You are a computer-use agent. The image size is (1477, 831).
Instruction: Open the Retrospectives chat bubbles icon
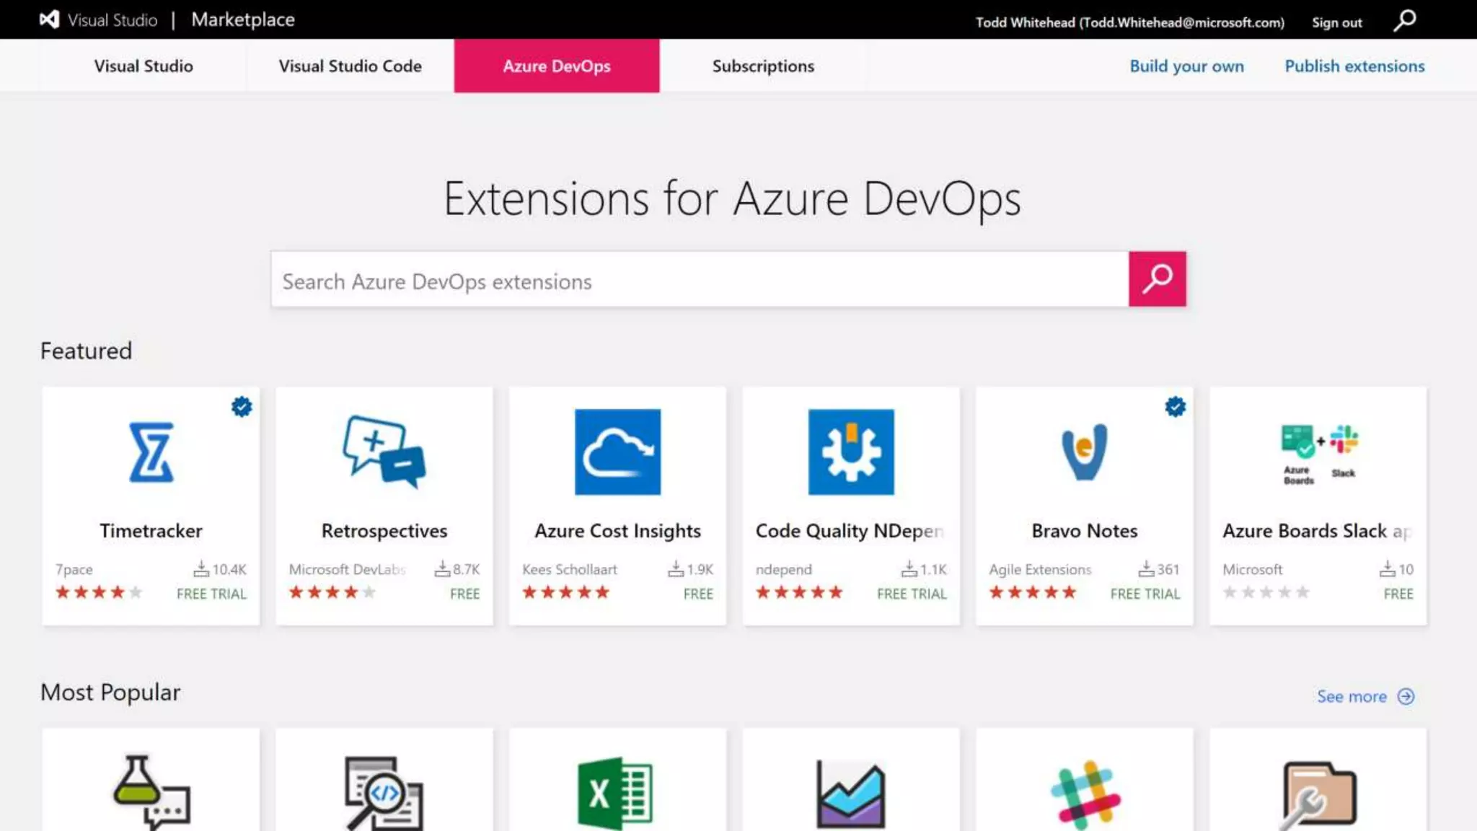point(384,452)
